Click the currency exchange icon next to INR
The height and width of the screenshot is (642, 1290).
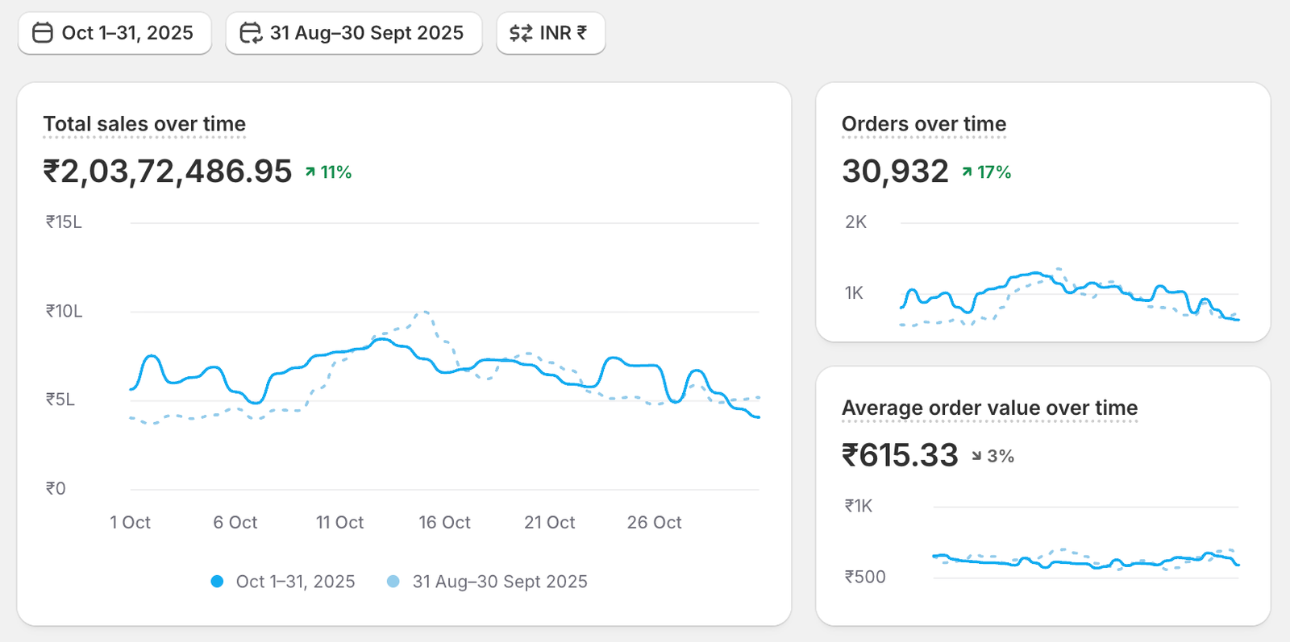coord(521,33)
